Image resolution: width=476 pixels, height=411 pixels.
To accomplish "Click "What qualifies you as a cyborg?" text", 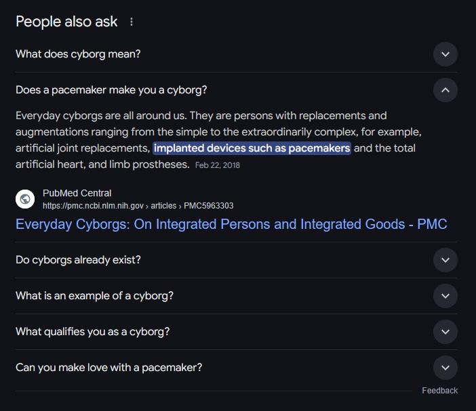I will 92,332.
